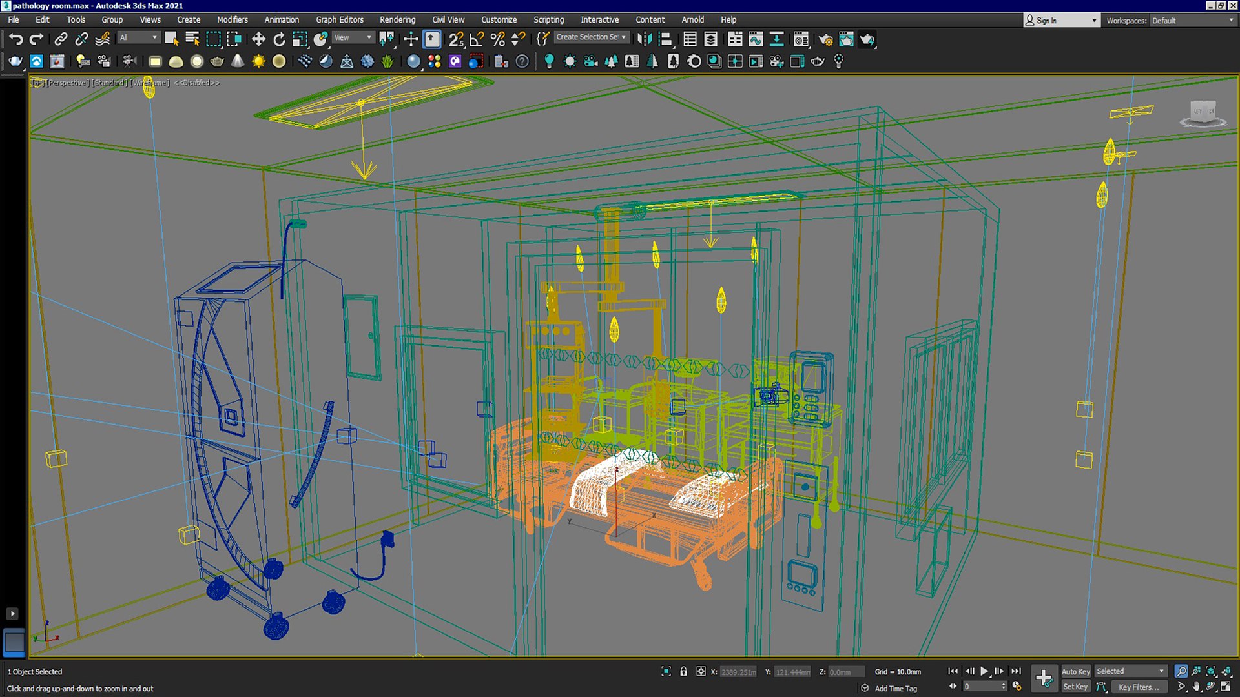
Task: Activate Select and Rotate tool
Action: (x=279, y=39)
